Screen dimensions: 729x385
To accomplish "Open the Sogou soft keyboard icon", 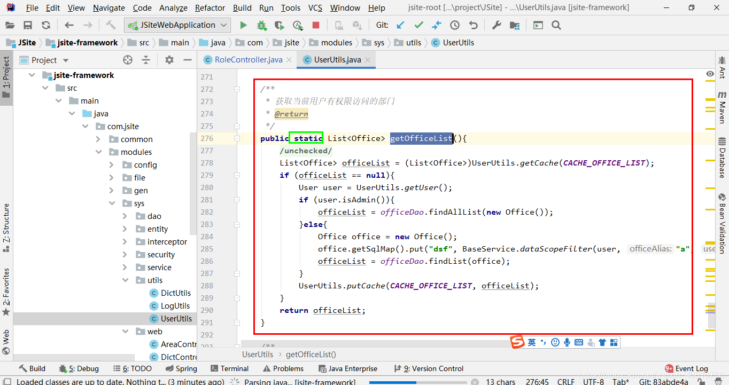I will point(578,342).
